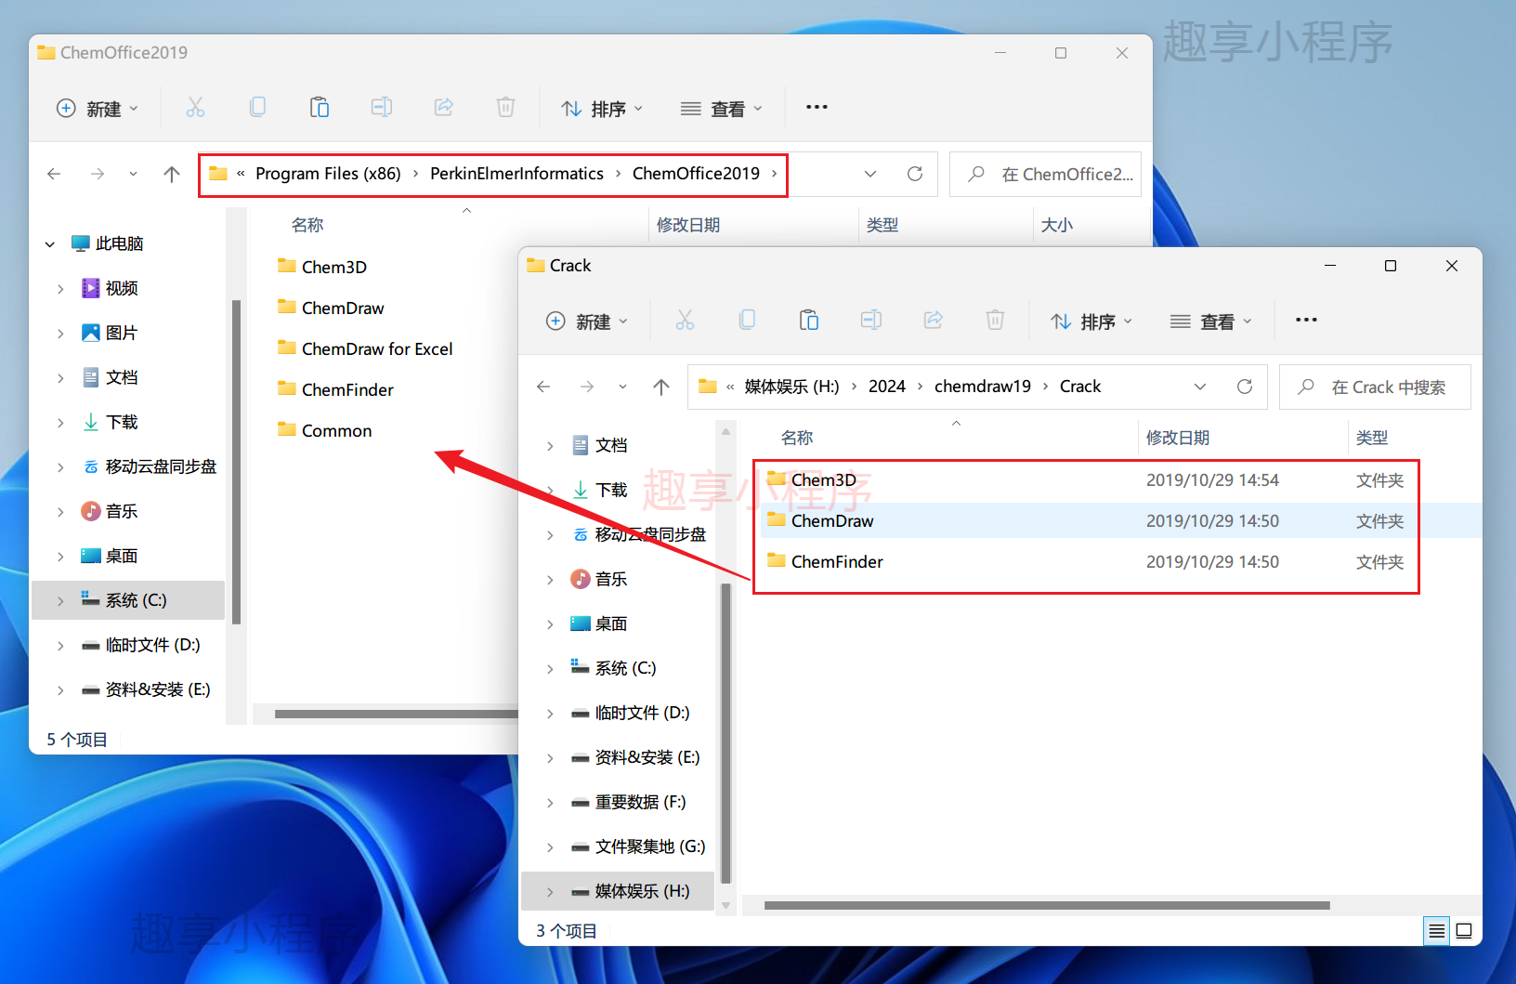The width and height of the screenshot is (1516, 984).
Task: Click Cut icon in Crack window toolbar
Action: pos(685,321)
